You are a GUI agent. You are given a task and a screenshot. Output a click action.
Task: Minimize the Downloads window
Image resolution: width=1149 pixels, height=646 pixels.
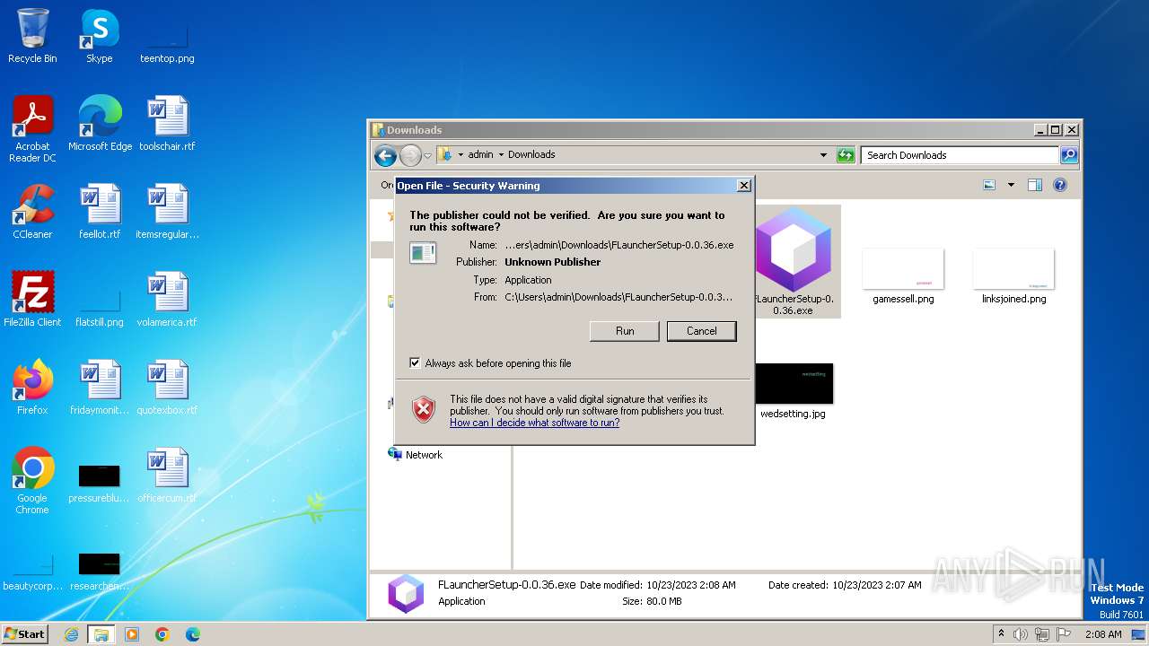pos(1040,130)
